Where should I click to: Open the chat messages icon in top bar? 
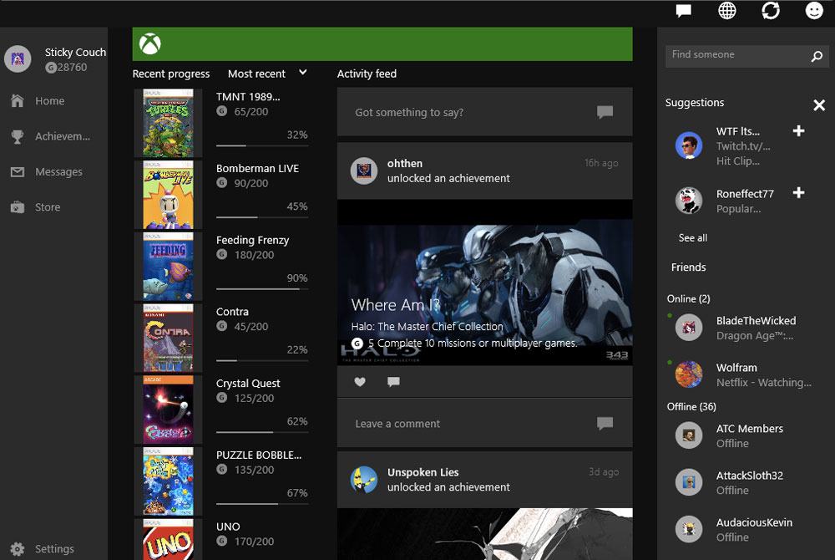(683, 11)
